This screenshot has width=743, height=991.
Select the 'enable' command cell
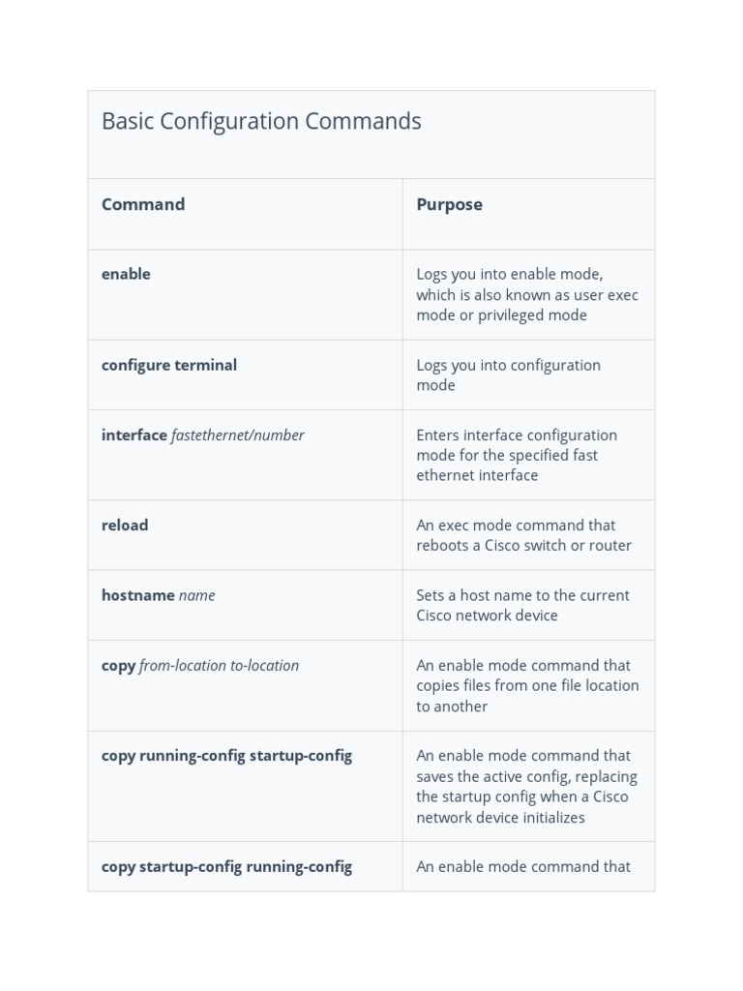[x=126, y=274]
